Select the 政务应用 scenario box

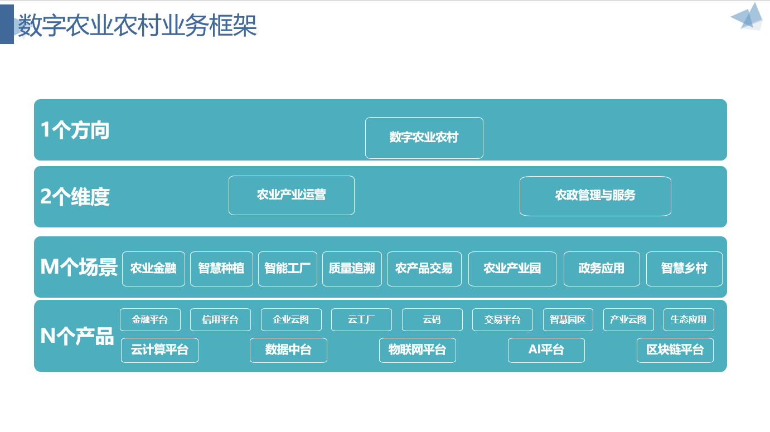pos(602,269)
